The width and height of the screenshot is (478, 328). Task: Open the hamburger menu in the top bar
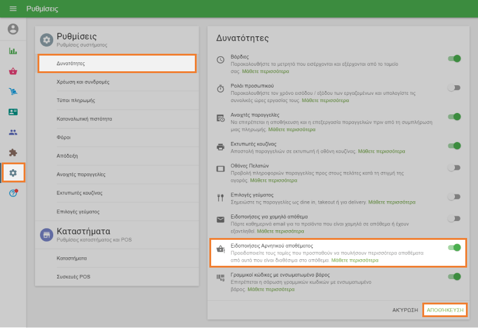(13, 9)
